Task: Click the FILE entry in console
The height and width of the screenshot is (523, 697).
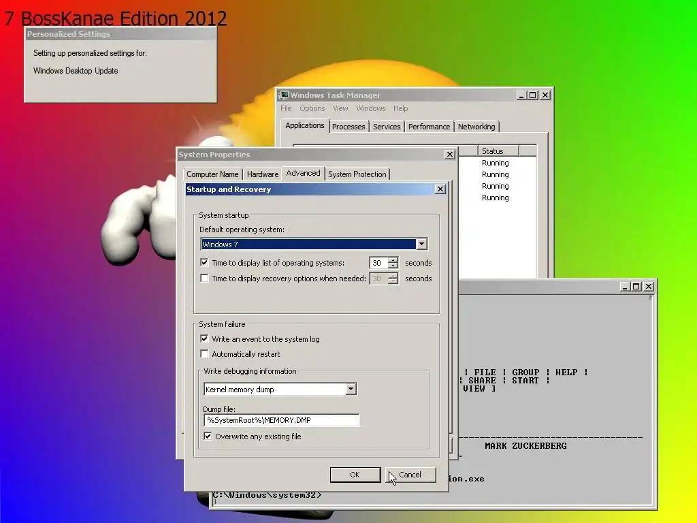Action: [x=485, y=372]
